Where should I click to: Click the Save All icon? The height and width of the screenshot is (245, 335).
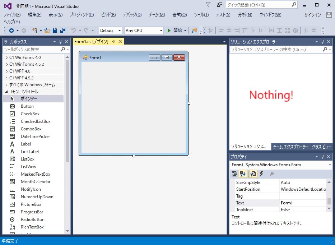(63, 31)
